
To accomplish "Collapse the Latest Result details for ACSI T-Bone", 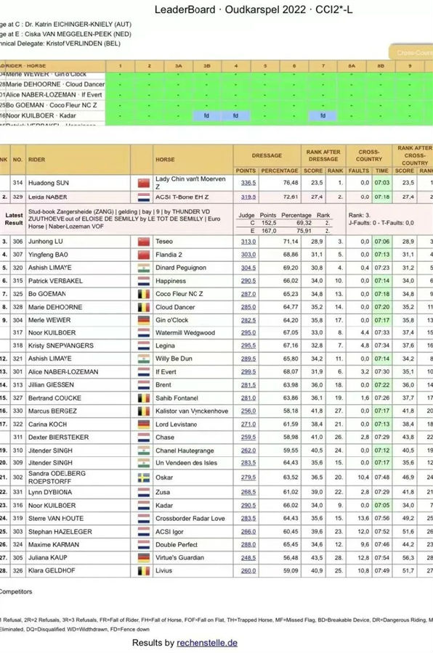I will tap(14, 218).
